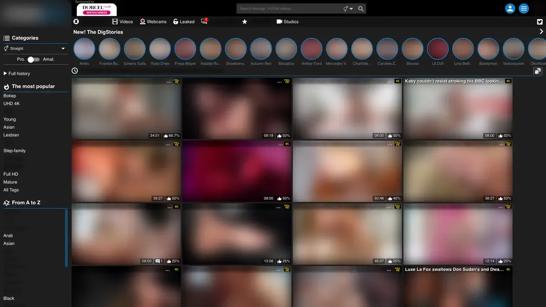Viewport: 546px width, 307px height.
Task: Click the messages icon with notification badge
Action: click(x=204, y=21)
